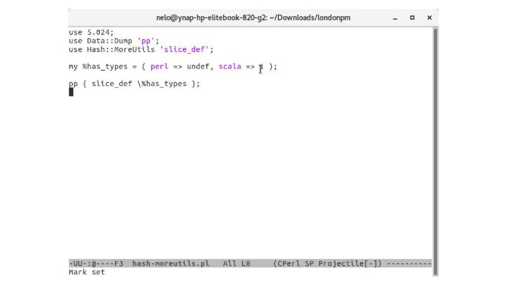507x285 pixels.
Task: Click 'pp' at the start of the last code line
Action: [73, 84]
